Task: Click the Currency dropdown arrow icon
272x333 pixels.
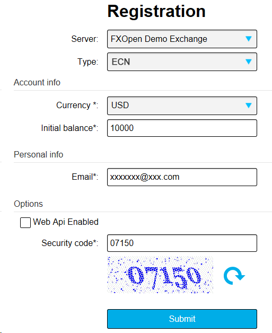Action: [249, 106]
